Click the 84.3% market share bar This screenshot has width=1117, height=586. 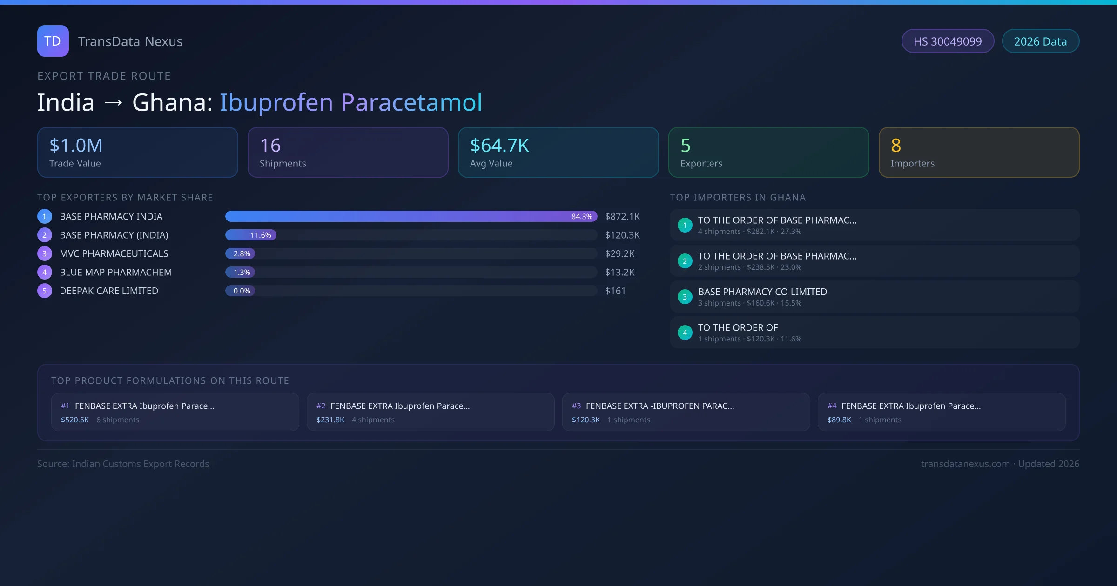[410, 216]
